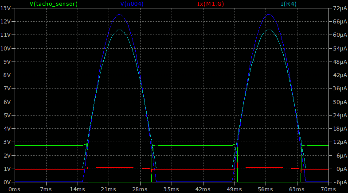
Task: Click the 28ms time axis label
Action: [140, 189]
